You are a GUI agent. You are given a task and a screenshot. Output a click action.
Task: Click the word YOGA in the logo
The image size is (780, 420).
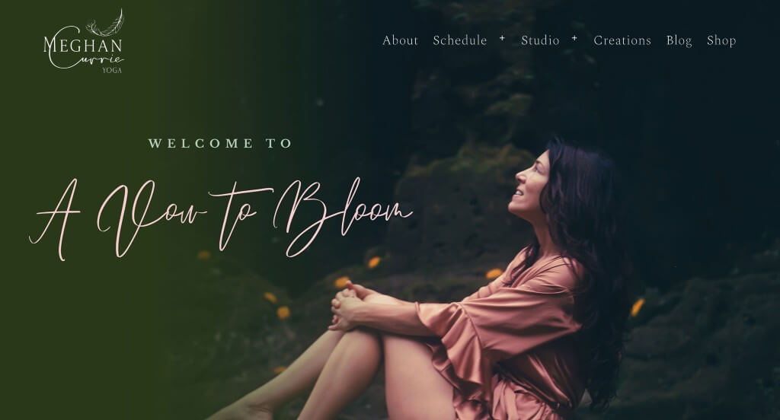point(112,71)
